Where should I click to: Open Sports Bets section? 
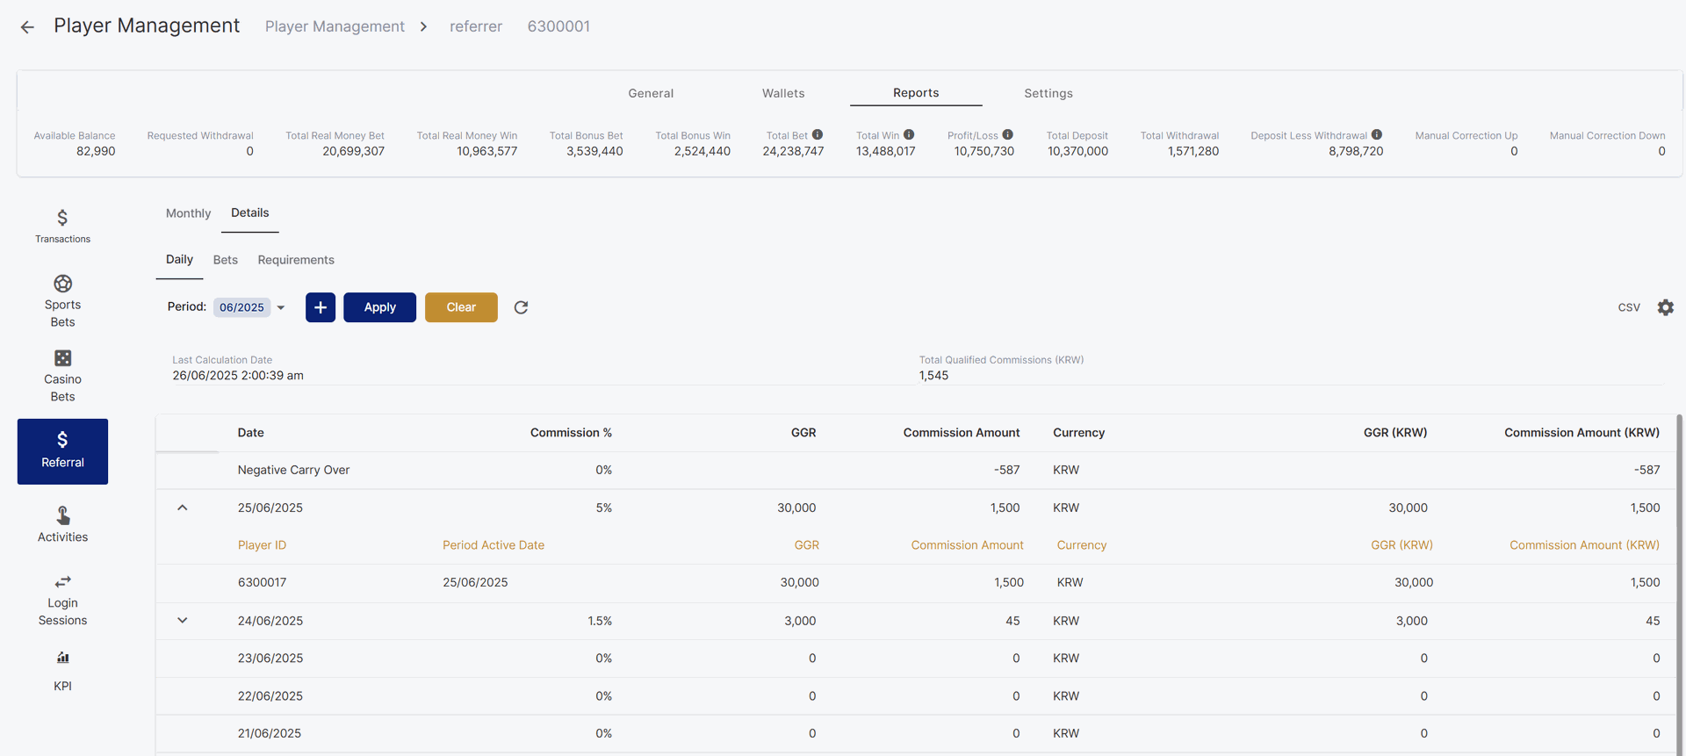[62, 301]
